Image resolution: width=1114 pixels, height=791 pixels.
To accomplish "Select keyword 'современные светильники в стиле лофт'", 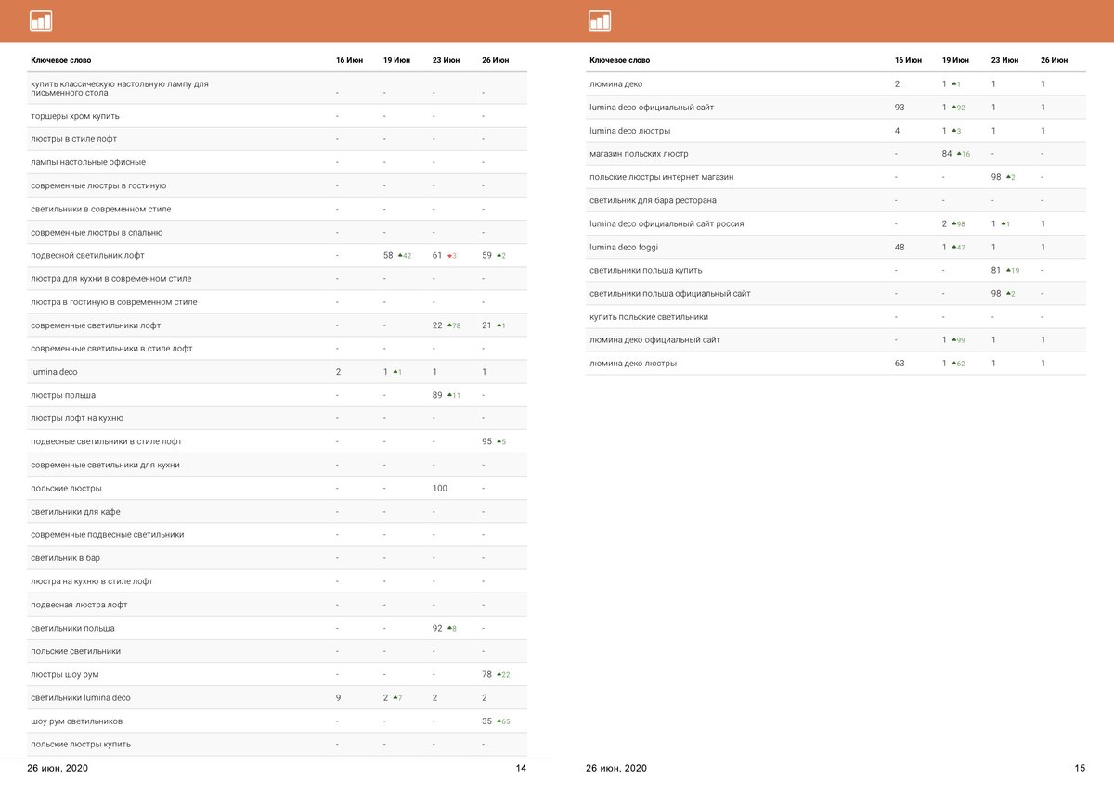I will (111, 349).
